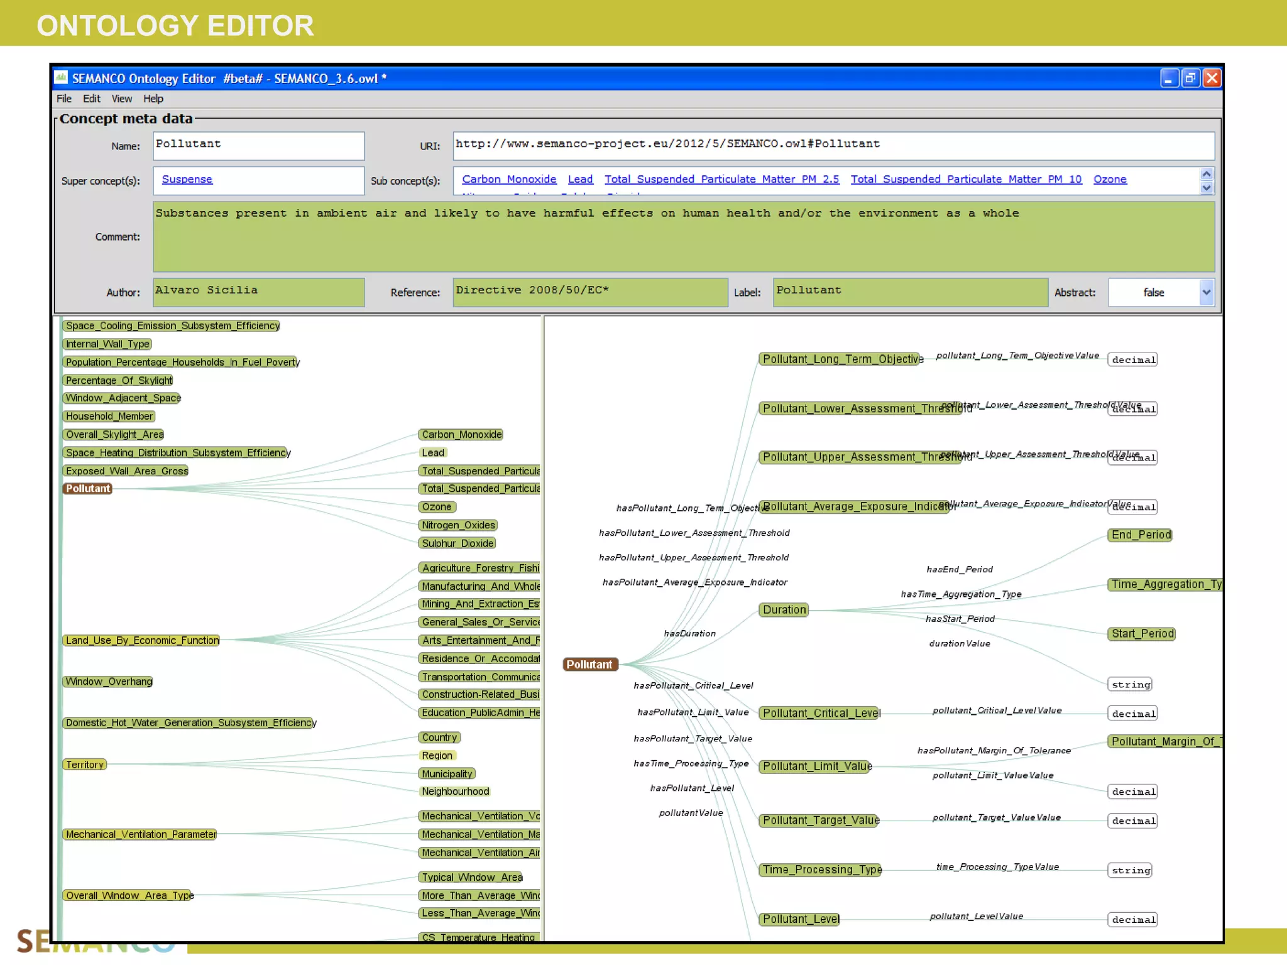Select the Window_Overhang node
1287x965 pixels.
tap(109, 681)
